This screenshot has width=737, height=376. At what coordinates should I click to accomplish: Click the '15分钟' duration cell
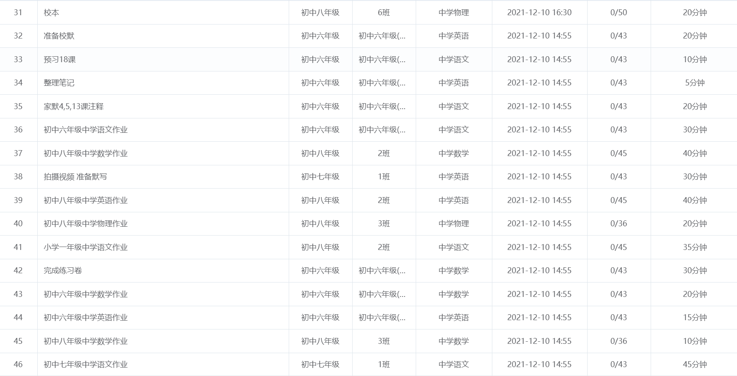pos(695,318)
